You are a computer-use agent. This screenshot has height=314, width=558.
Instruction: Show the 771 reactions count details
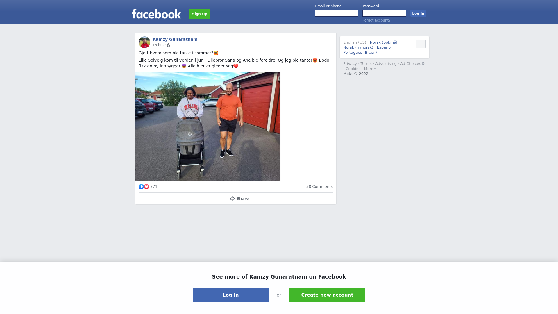pos(154,187)
